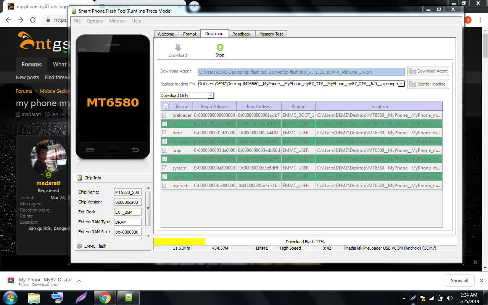The height and width of the screenshot is (305, 488).
Task: Expand the downloaded rar file options chevron
Action: [79, 281]
